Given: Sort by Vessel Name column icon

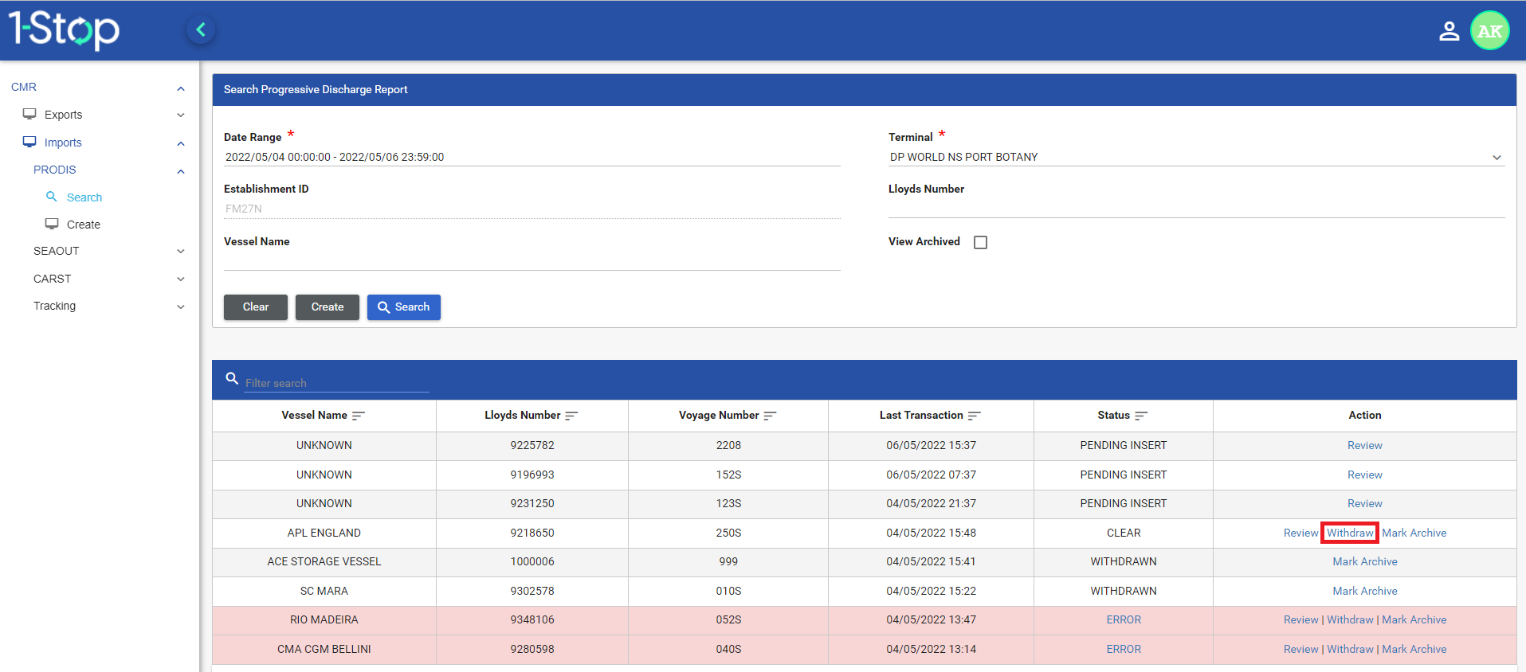Looking at the screenshot, I should (359, 416).
